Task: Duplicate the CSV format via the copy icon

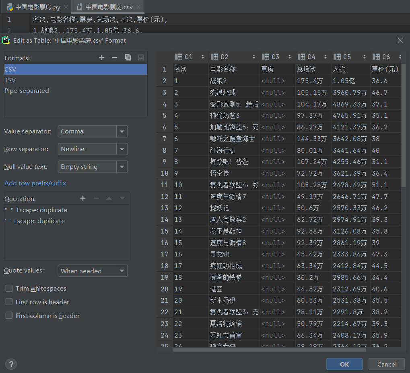Action: point(128,57)
